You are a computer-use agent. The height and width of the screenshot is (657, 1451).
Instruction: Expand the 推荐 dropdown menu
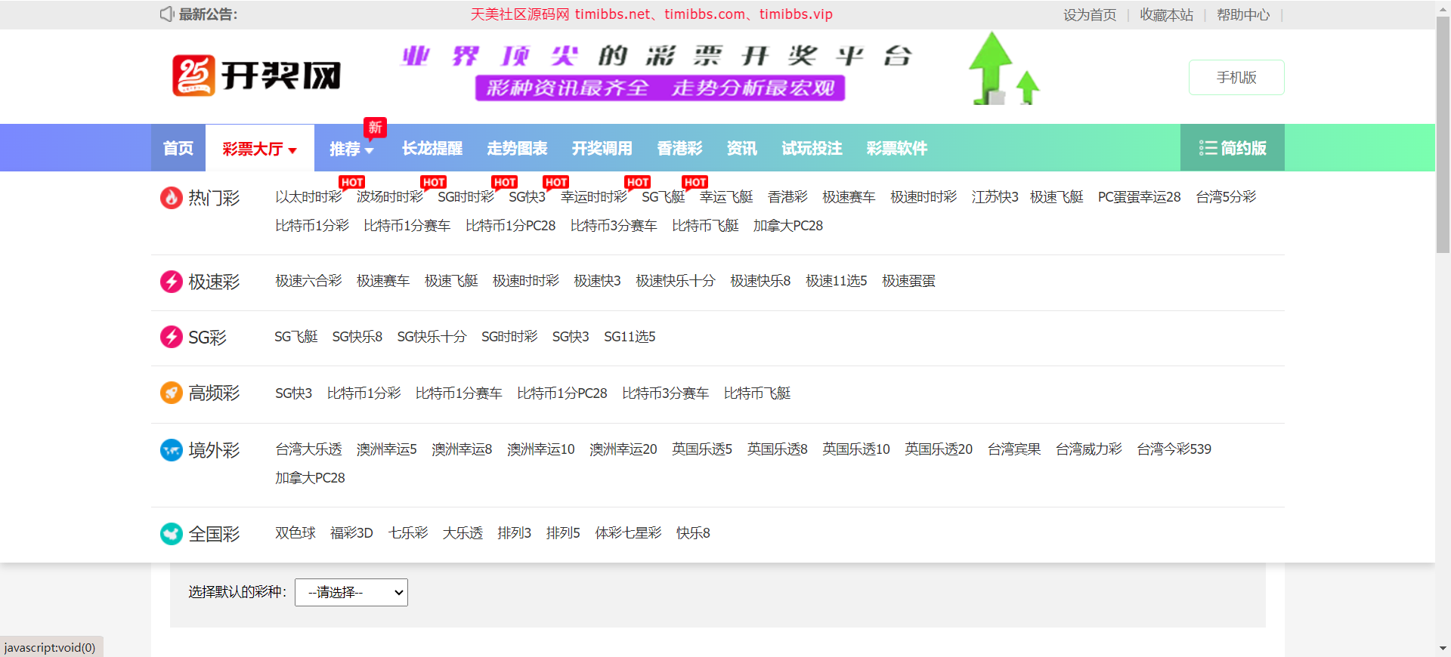(x=351, y=149)
